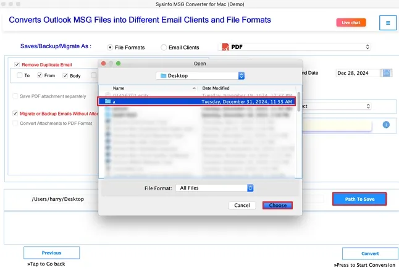Click the Convert button

click(370, 253)
